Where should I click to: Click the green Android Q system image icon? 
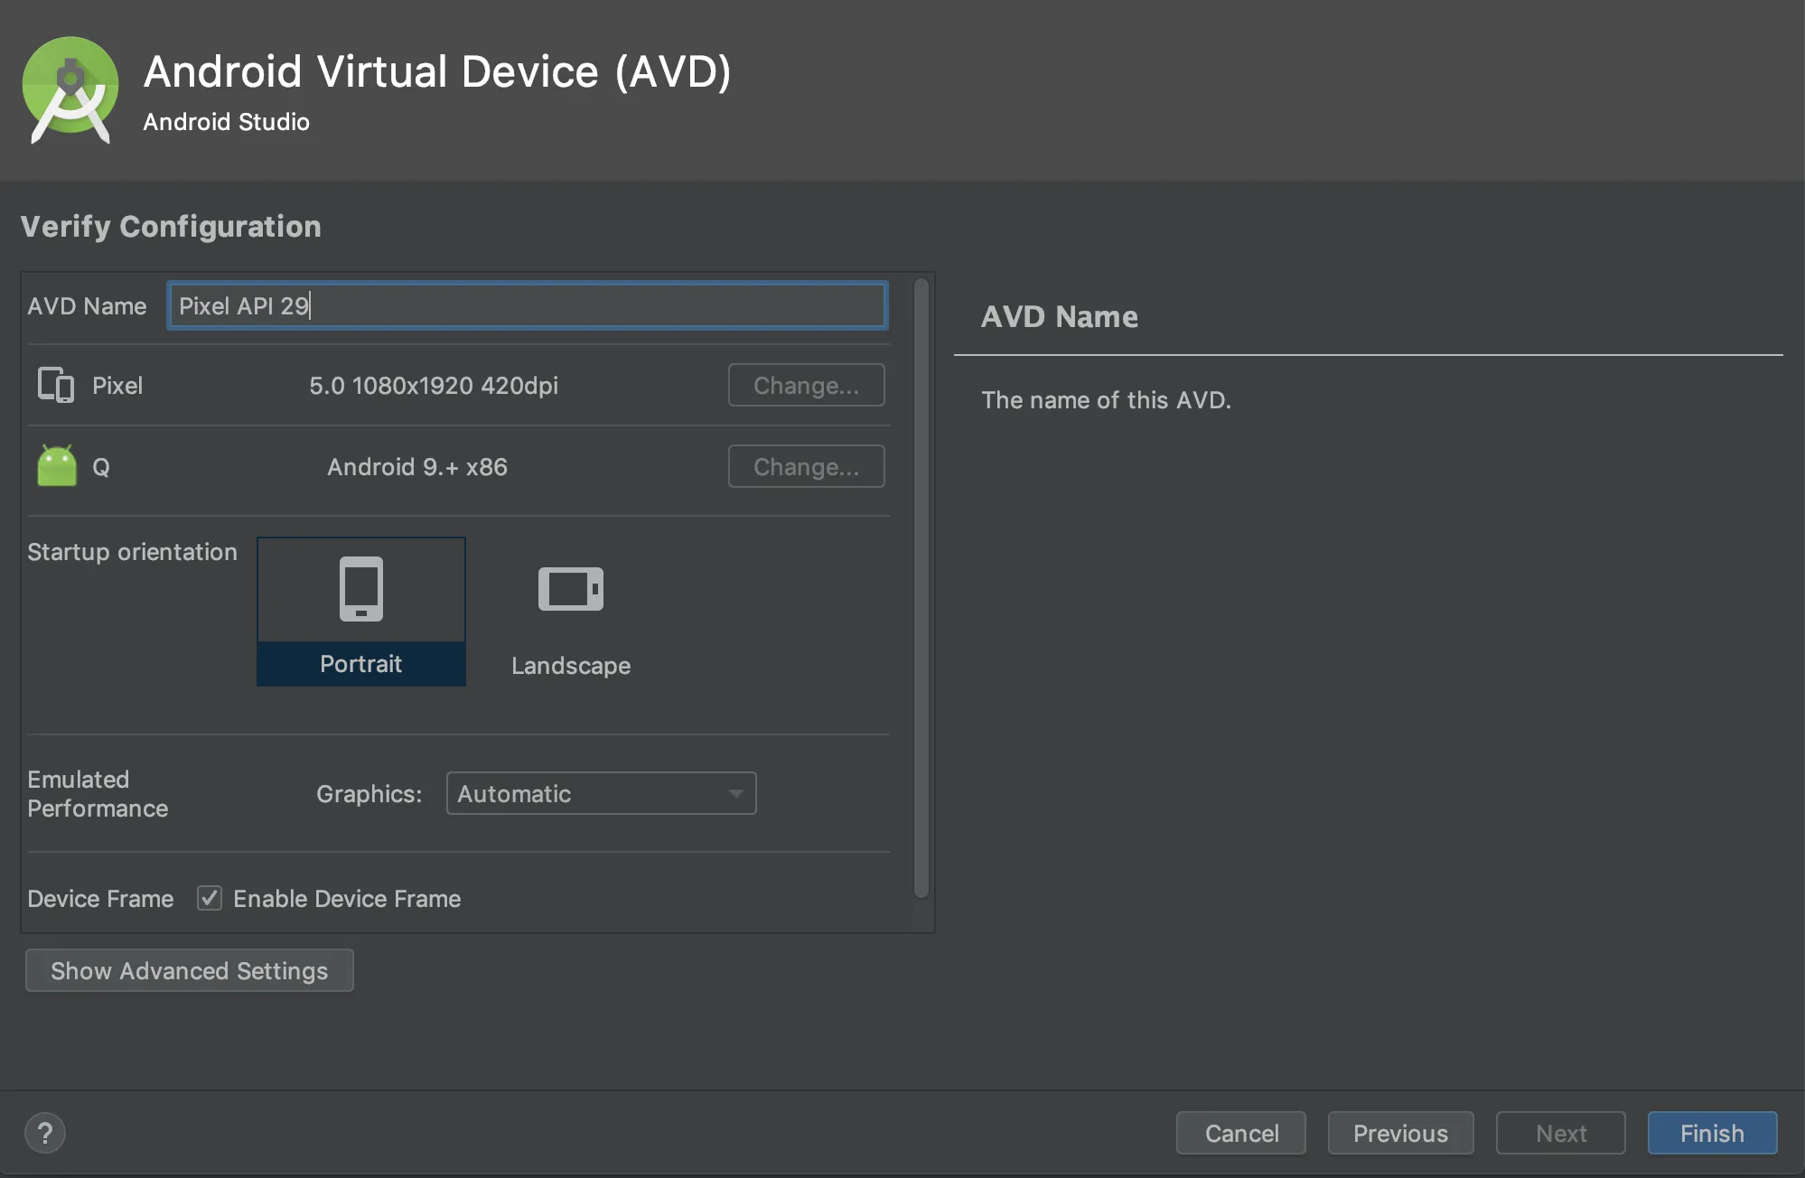[57, 466]
